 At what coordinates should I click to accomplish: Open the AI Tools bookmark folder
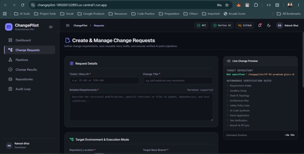(x=22, y=14)
